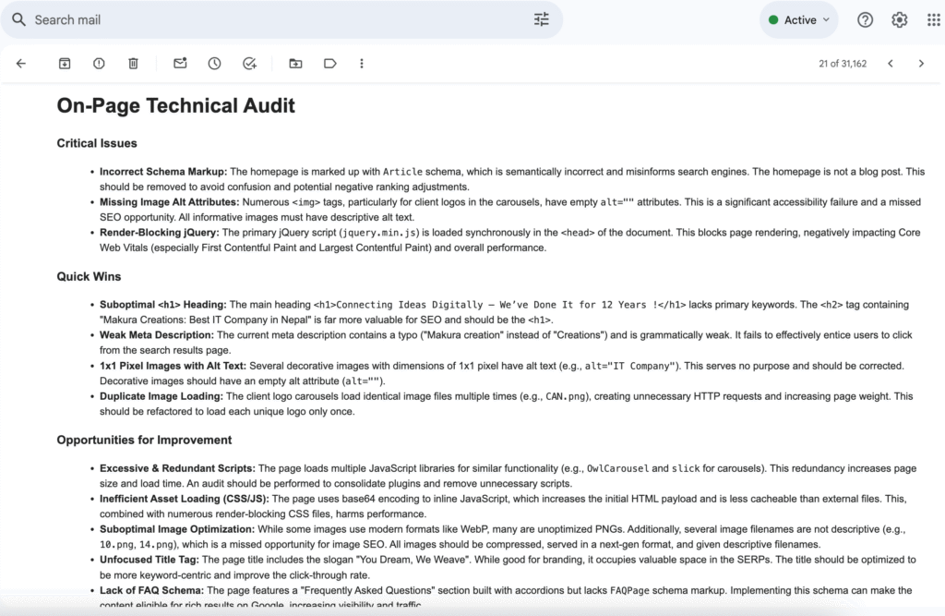Click the 'Critical Issues' subheading
The width and height of the screenshot is (945, 616).
pyautogui.click(x=97, y=143)
